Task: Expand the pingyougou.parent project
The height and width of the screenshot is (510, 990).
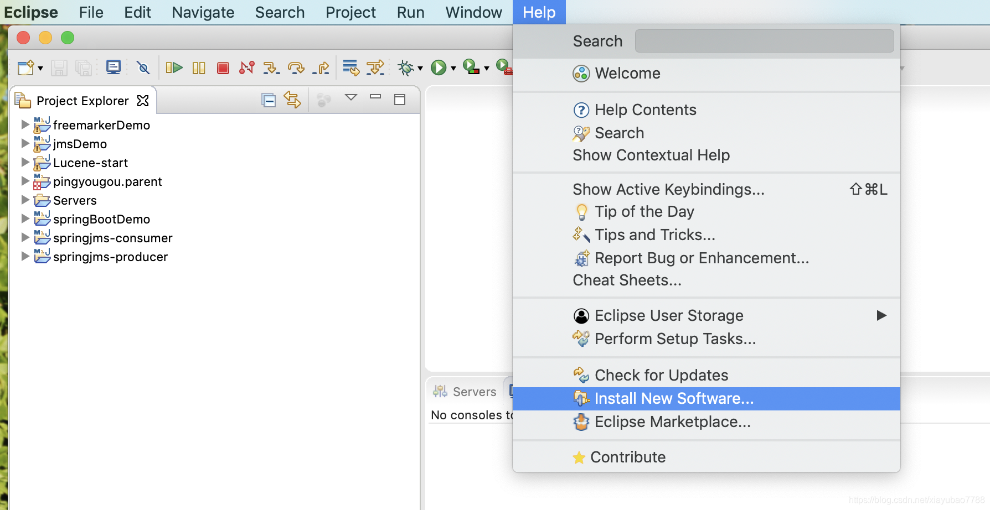Action: (x=25, y=181)
